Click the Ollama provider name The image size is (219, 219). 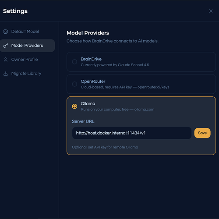coord(88,104)
